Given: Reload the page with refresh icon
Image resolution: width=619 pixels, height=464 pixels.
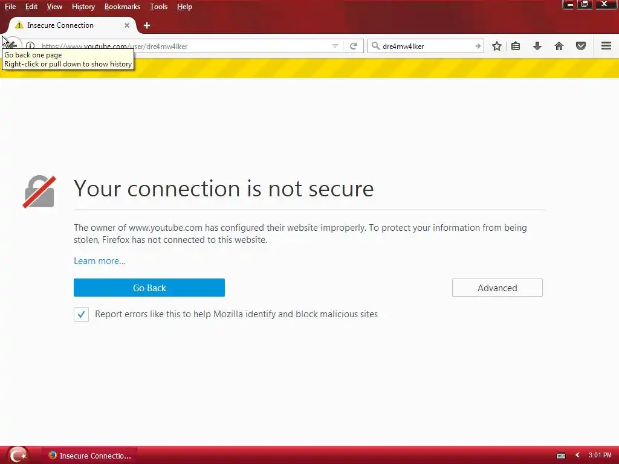Looking at the screenshot, I should pyautogui.click(x=353, y=46).
